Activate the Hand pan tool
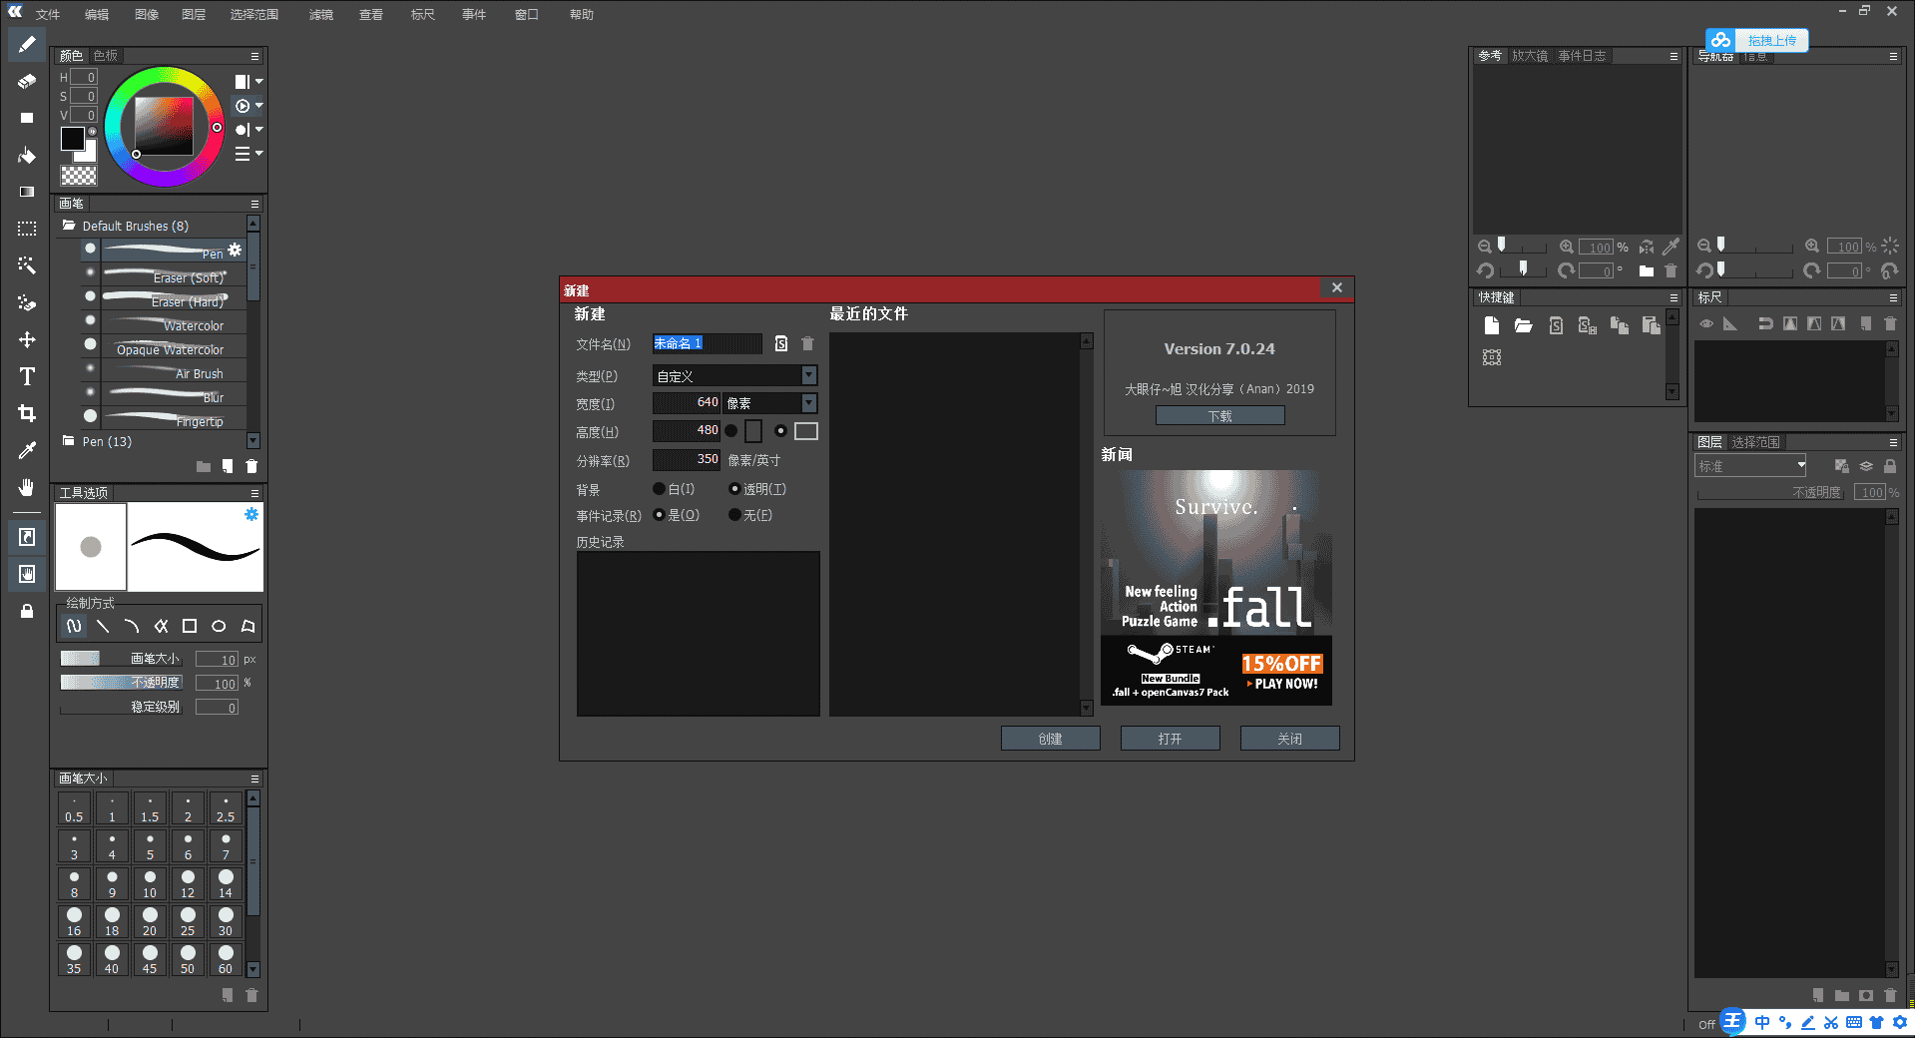This screenshot has width=1915, height=1038. [x=26, y=487]
